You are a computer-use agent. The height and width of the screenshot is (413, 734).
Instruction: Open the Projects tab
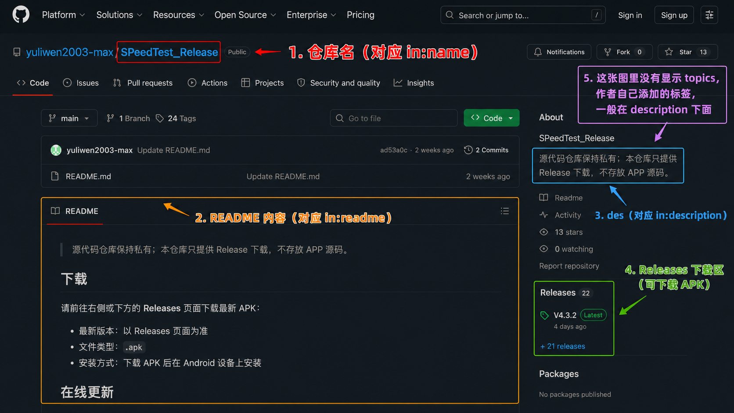point(263,83)
